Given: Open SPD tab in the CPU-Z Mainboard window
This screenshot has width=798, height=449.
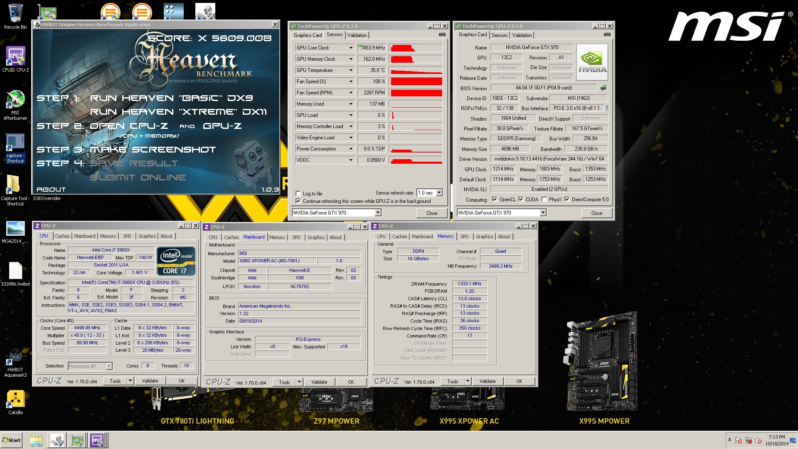Looking at the screenshot, I should [x=296, y=237].
